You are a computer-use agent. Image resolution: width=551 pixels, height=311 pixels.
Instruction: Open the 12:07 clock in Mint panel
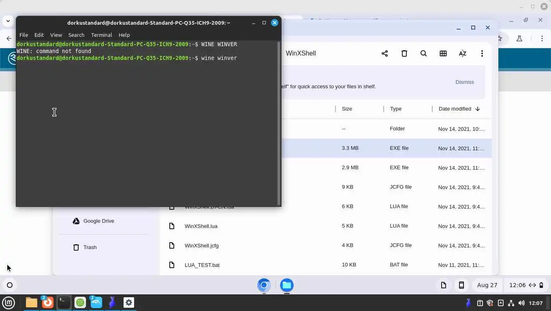(536, 303)
